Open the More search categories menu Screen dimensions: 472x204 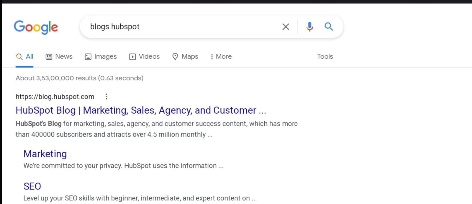pyautogui.click(x=221, y=56)
